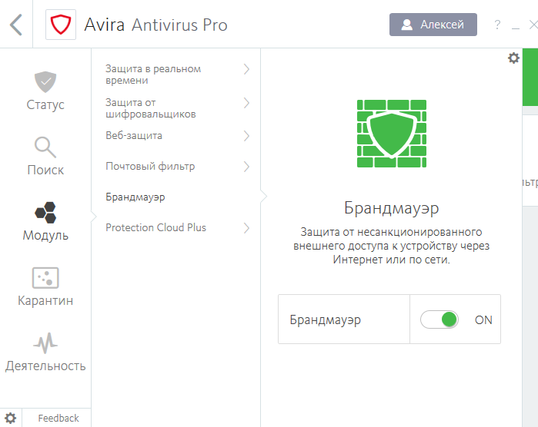Open Карантин via the box icon
538x427 pixels.
click(45, 278)
